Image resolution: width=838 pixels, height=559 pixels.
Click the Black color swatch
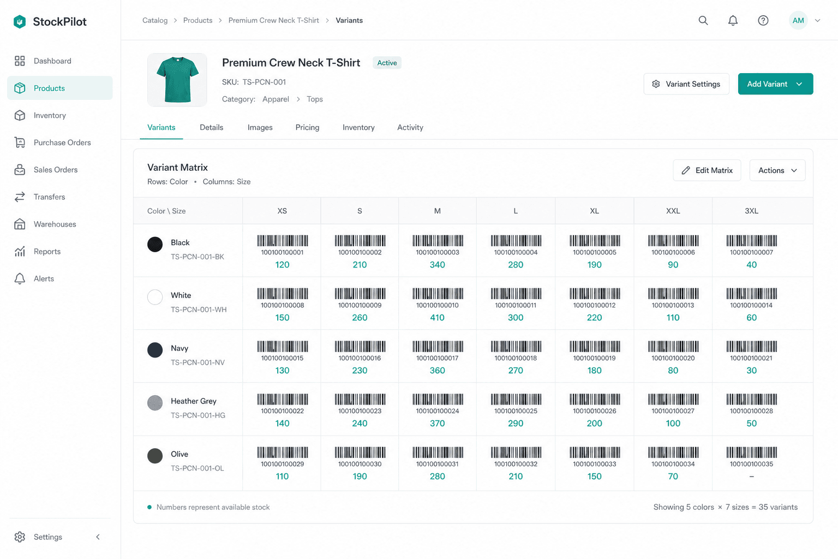tap(155, 244)
